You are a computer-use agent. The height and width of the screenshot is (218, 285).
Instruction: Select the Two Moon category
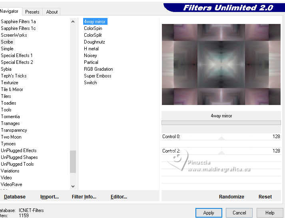[11, 137]
